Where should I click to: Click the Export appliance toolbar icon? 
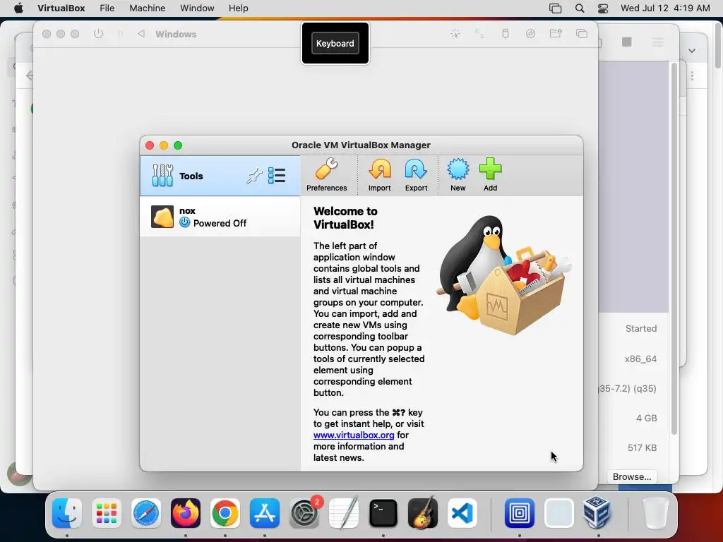[x=416, y=175]
